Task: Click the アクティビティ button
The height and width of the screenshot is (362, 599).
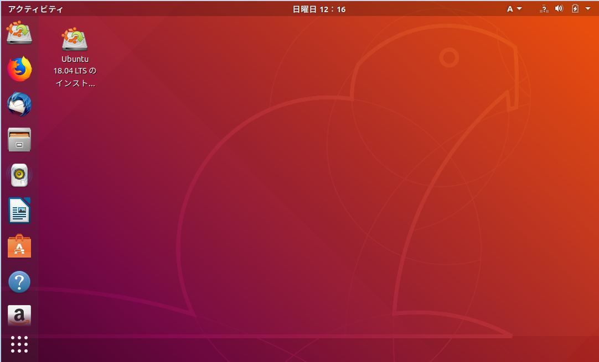Action: click(x=35, y=9)
